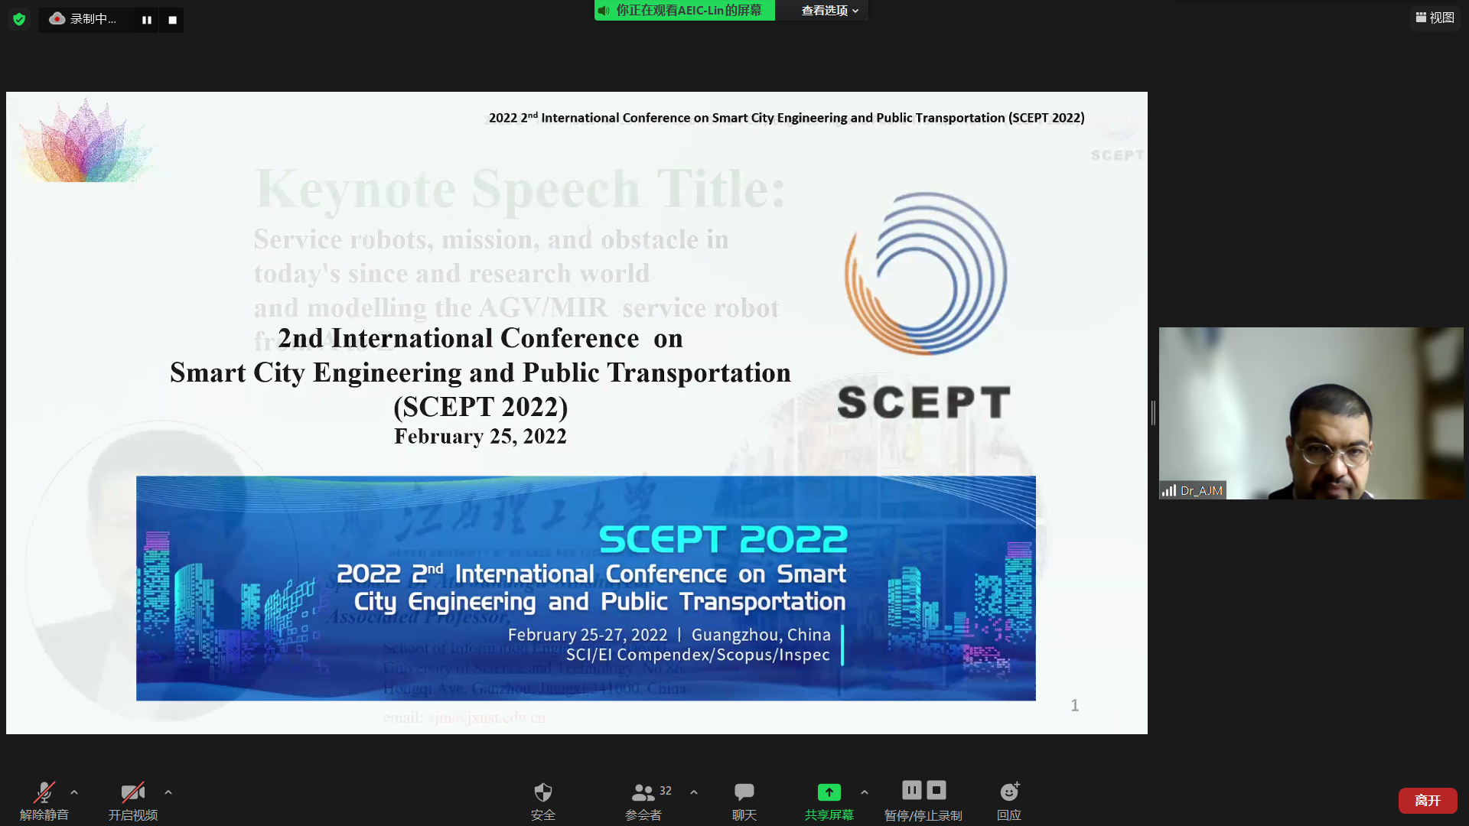Open the 查看选项 view options dropdown
This screenshot has height=826, width=1469.
[x=829, y=11]
